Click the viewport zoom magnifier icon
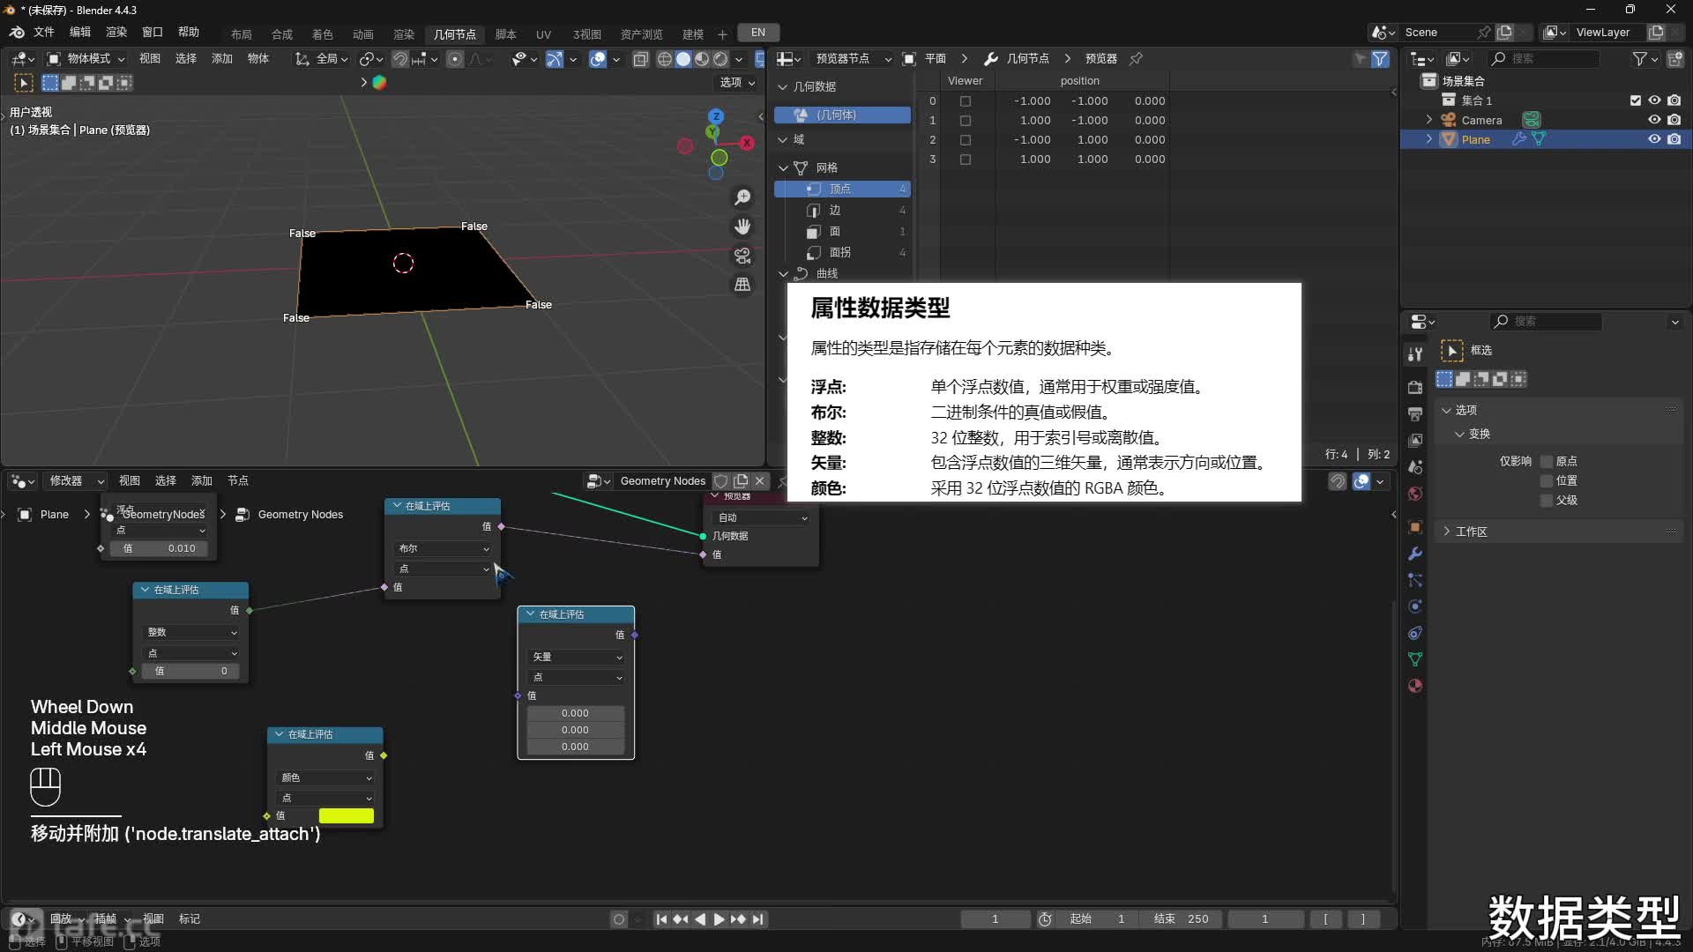The image size is (1693, 952). click(742, 197)
